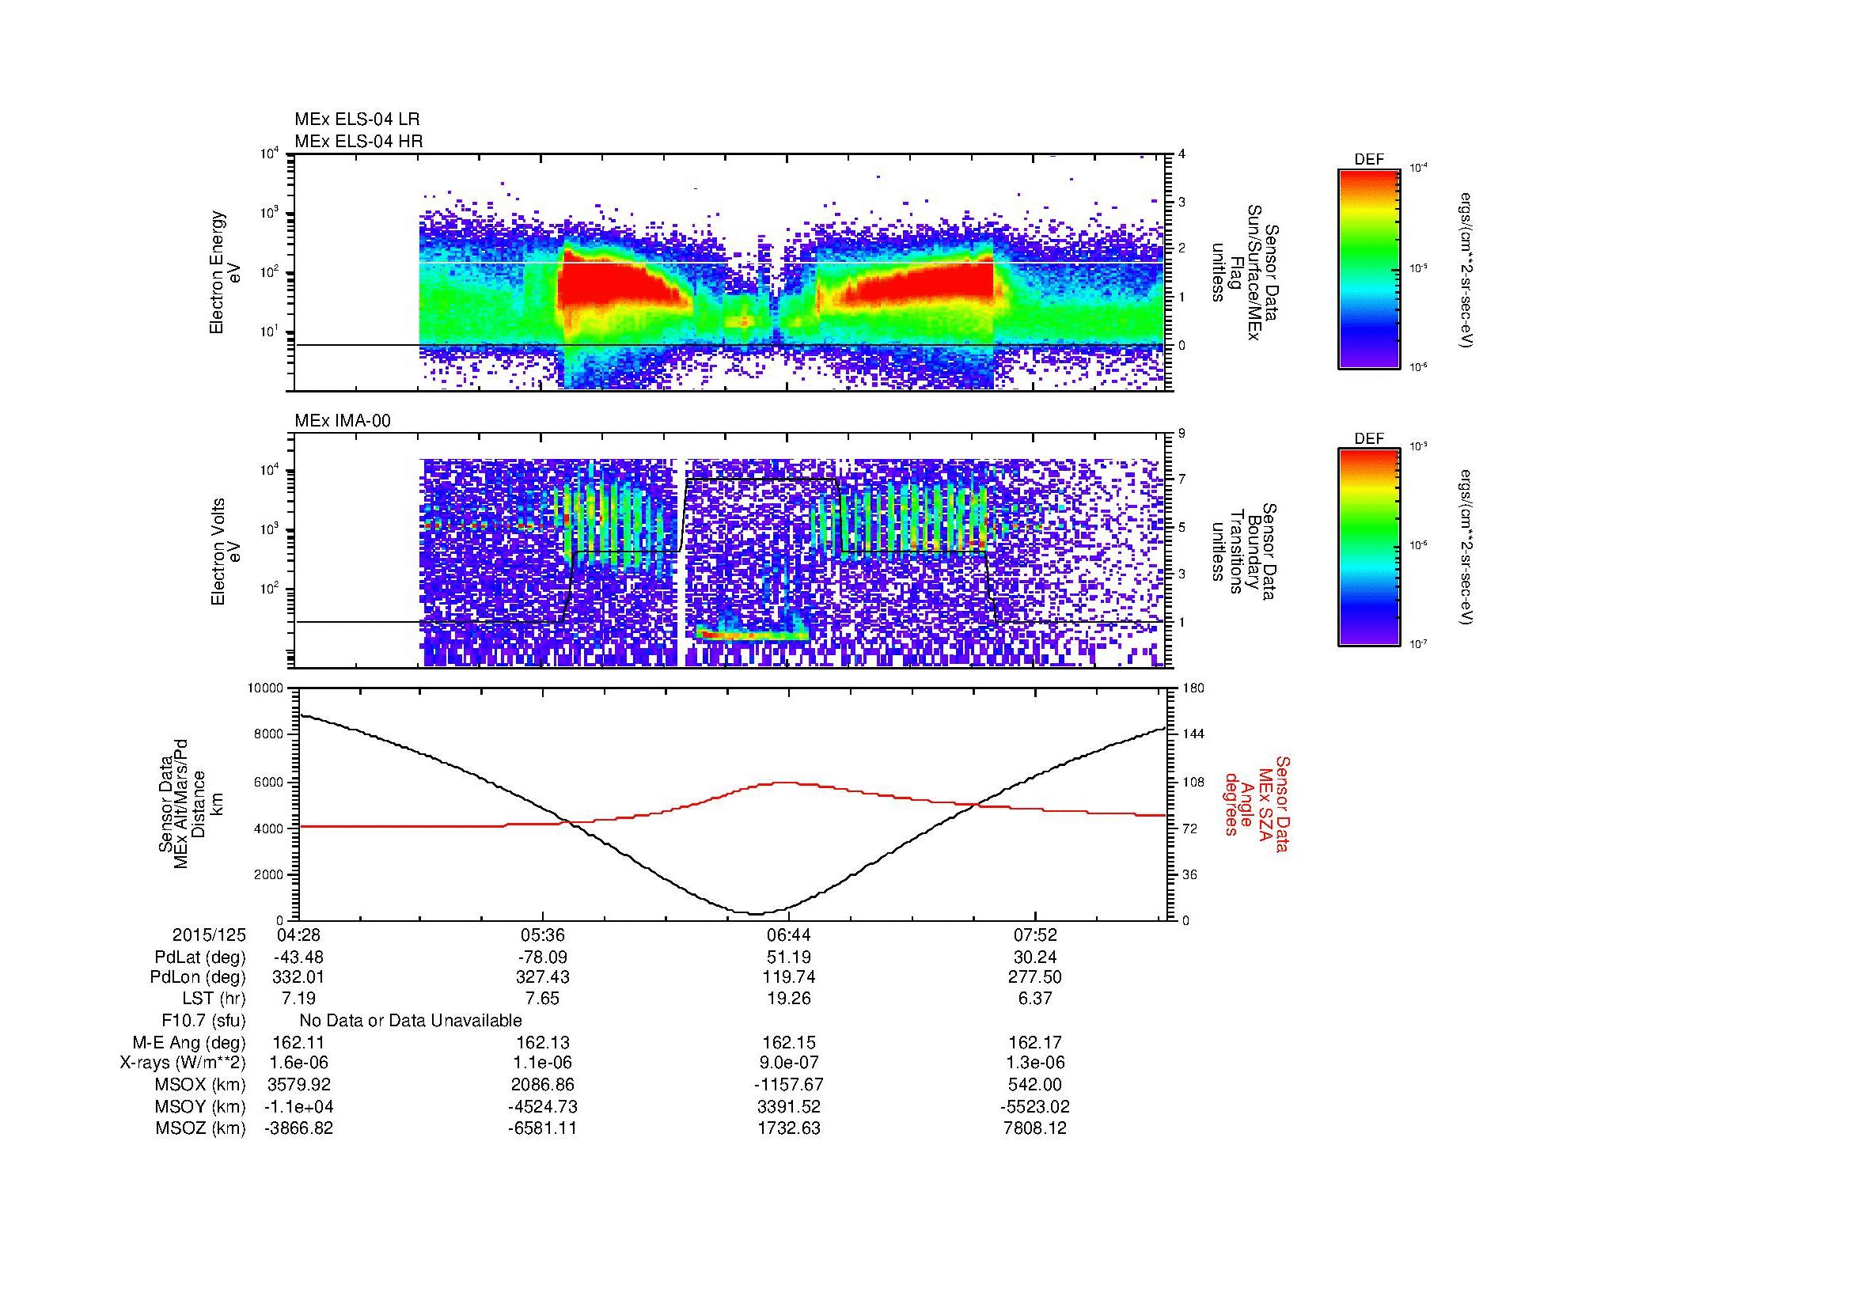
Task: Click the 'Sun/Surface/MEx Flag' right axis label
Action: 1246,272
